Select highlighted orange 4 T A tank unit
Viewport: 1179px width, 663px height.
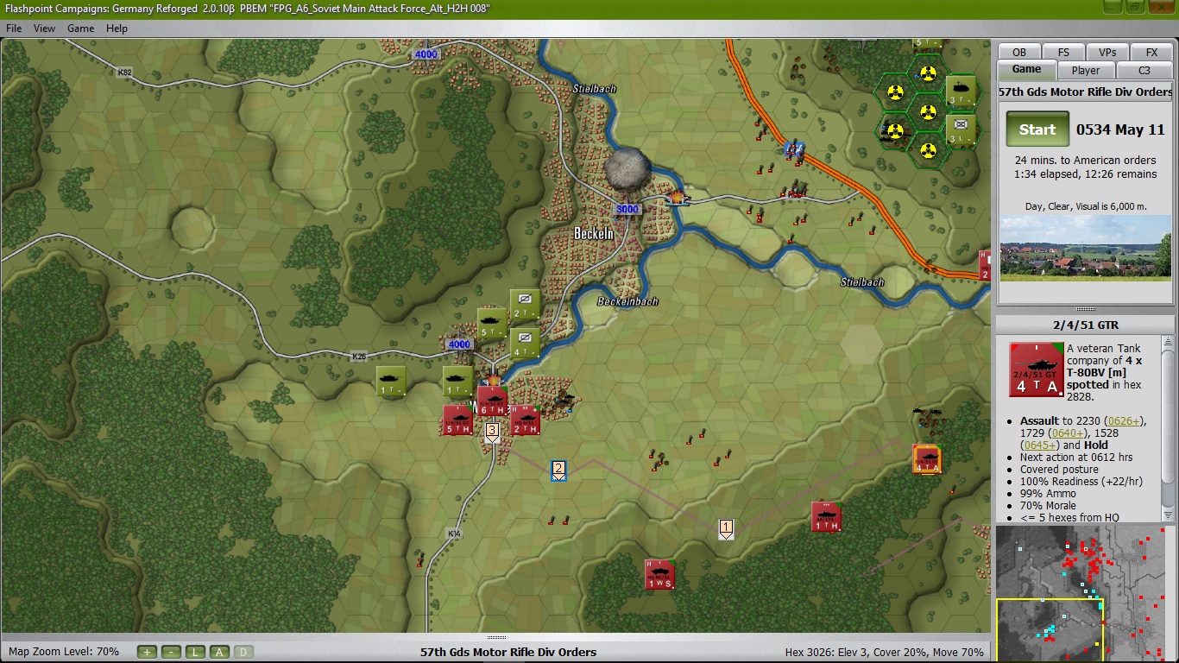tap(927, 458)
